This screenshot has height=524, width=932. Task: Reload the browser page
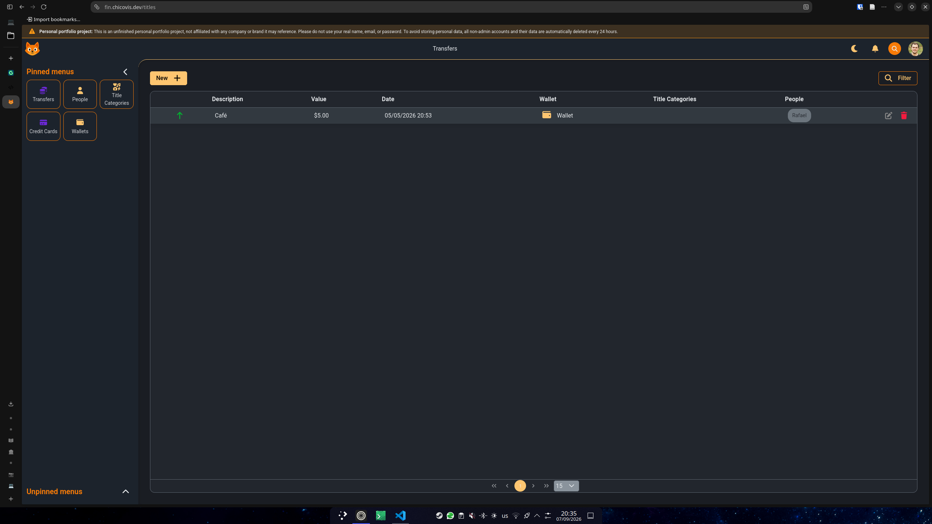tap(44, 7)
